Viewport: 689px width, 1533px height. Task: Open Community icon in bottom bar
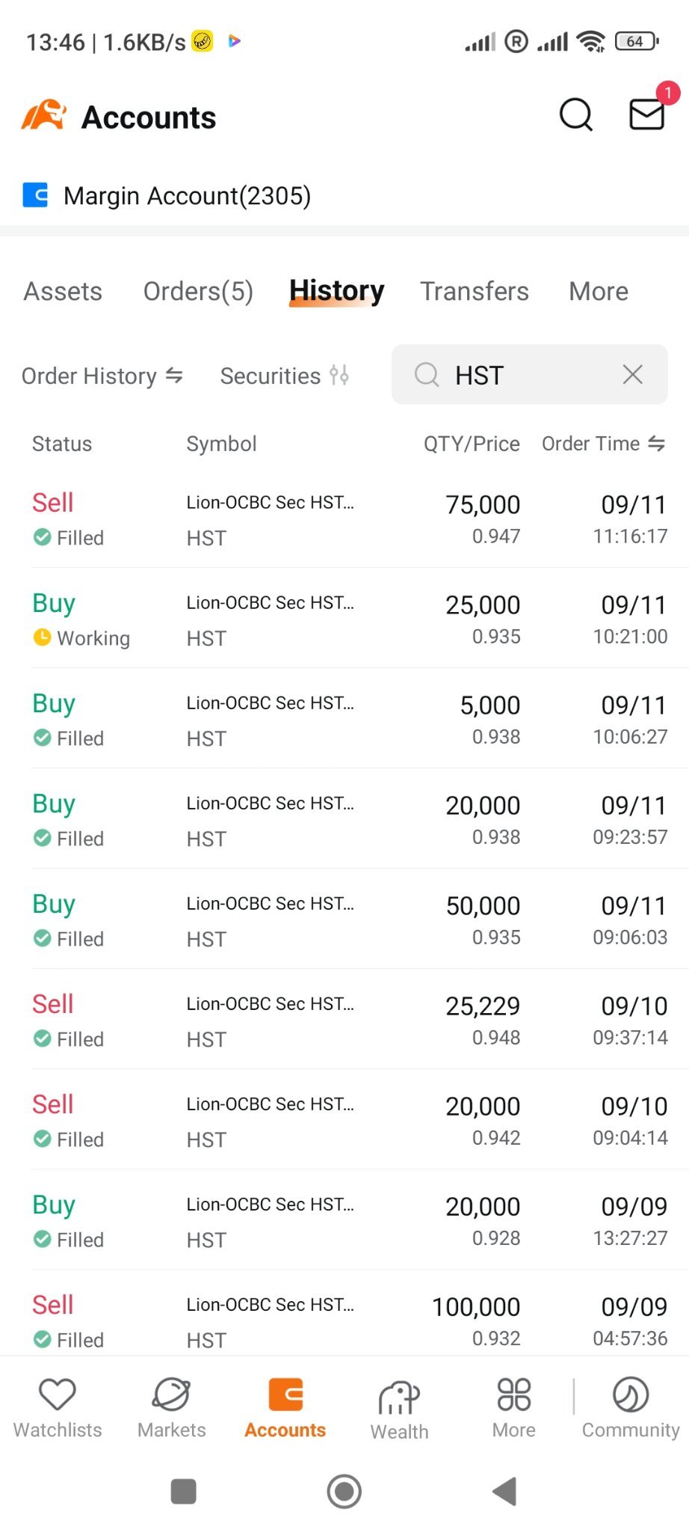631,1395
